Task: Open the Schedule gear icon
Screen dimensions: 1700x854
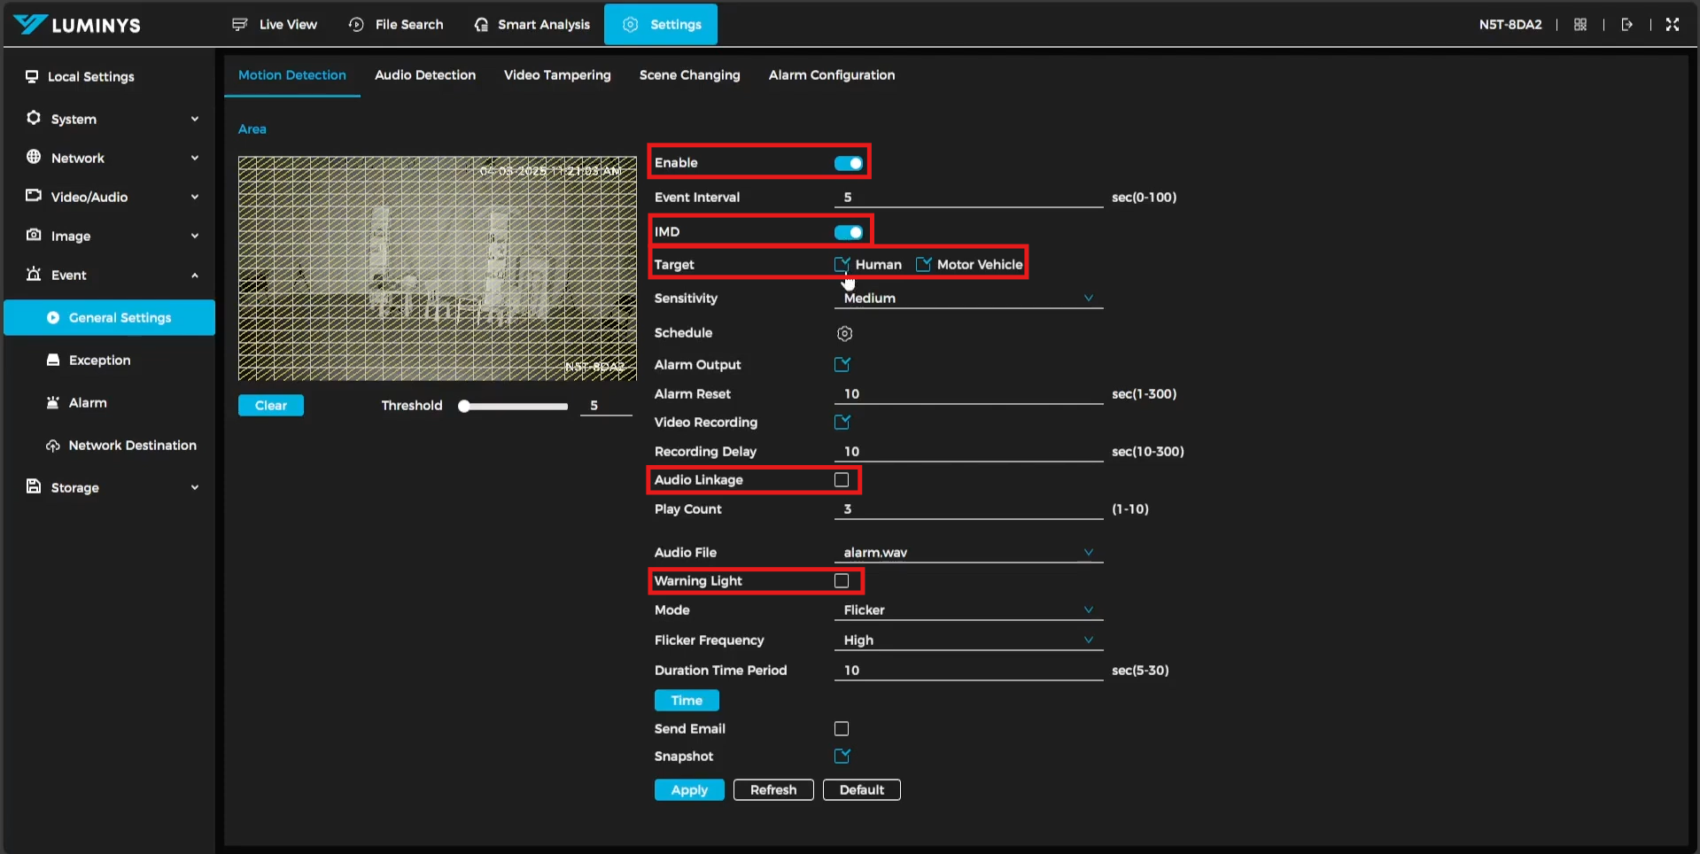Action: [x=844, y=334]
